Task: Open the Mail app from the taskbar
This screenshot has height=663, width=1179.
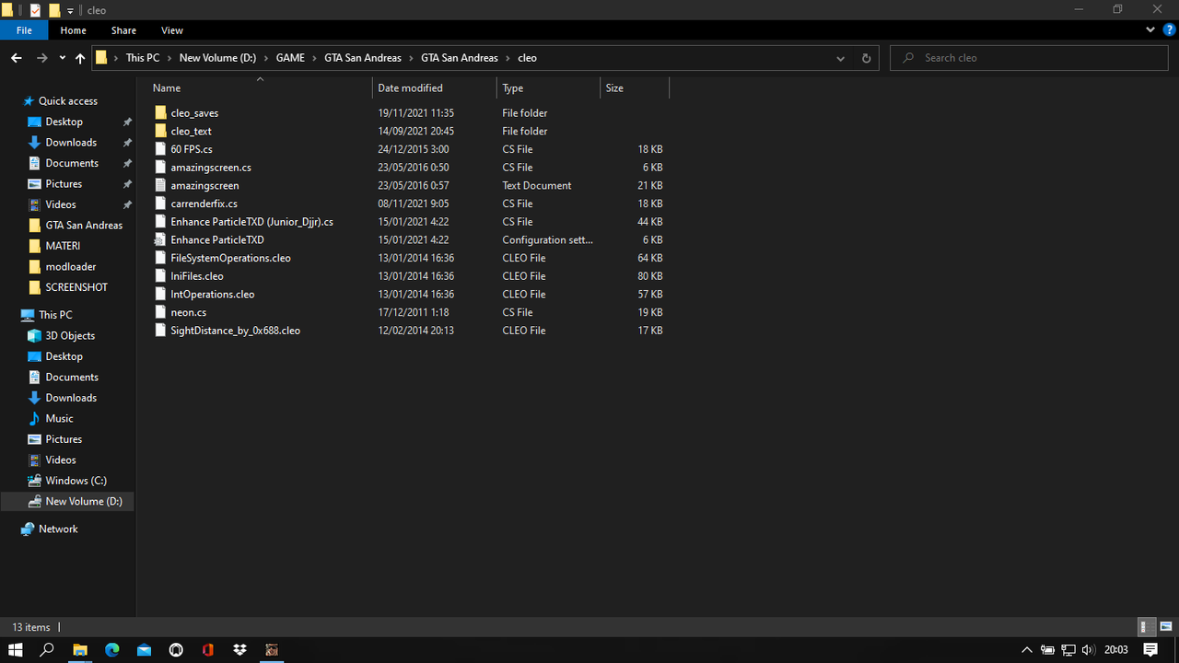Action: click(x=144, y=649)
